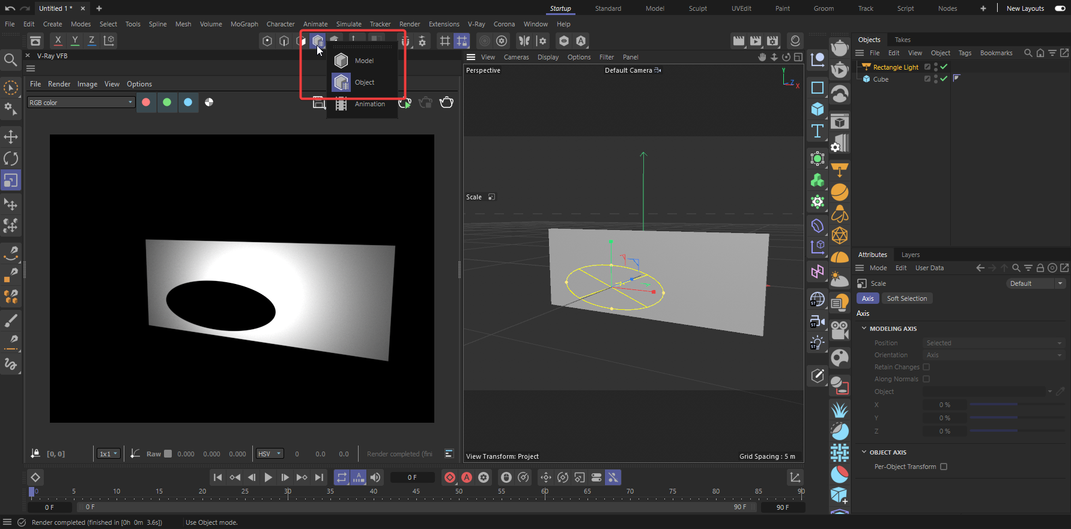Toggle loop playback
1071x529 pixels.
(x=342, y=477)
